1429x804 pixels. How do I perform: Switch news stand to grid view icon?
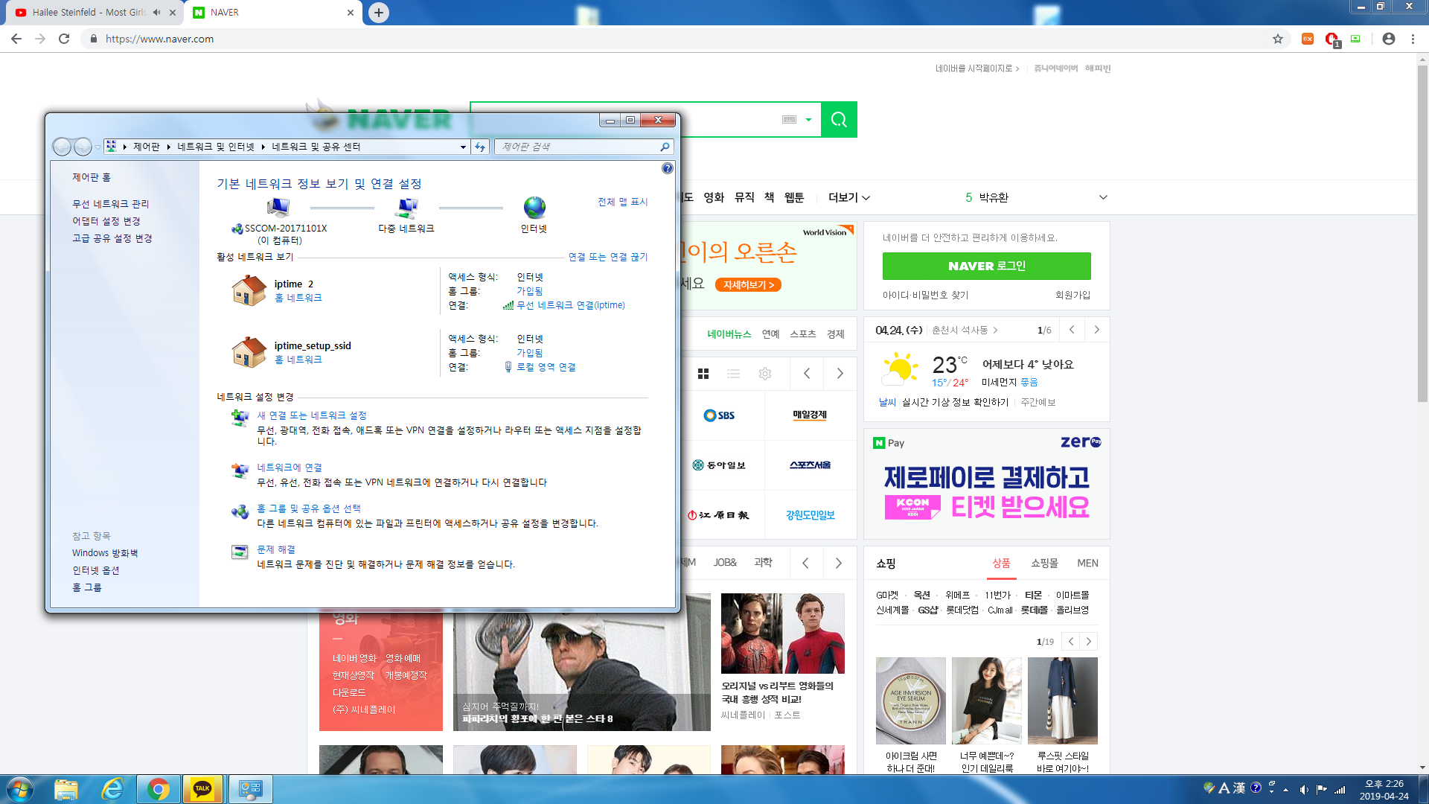click(703, 374)
